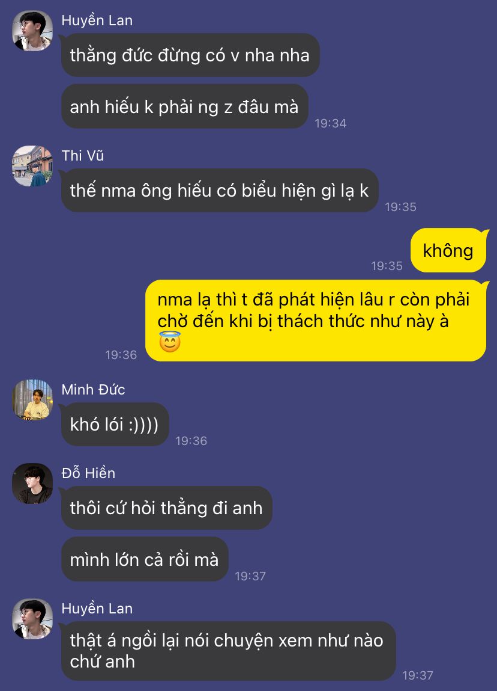Tap the top Huyền Lan name label

pos(97,20)
